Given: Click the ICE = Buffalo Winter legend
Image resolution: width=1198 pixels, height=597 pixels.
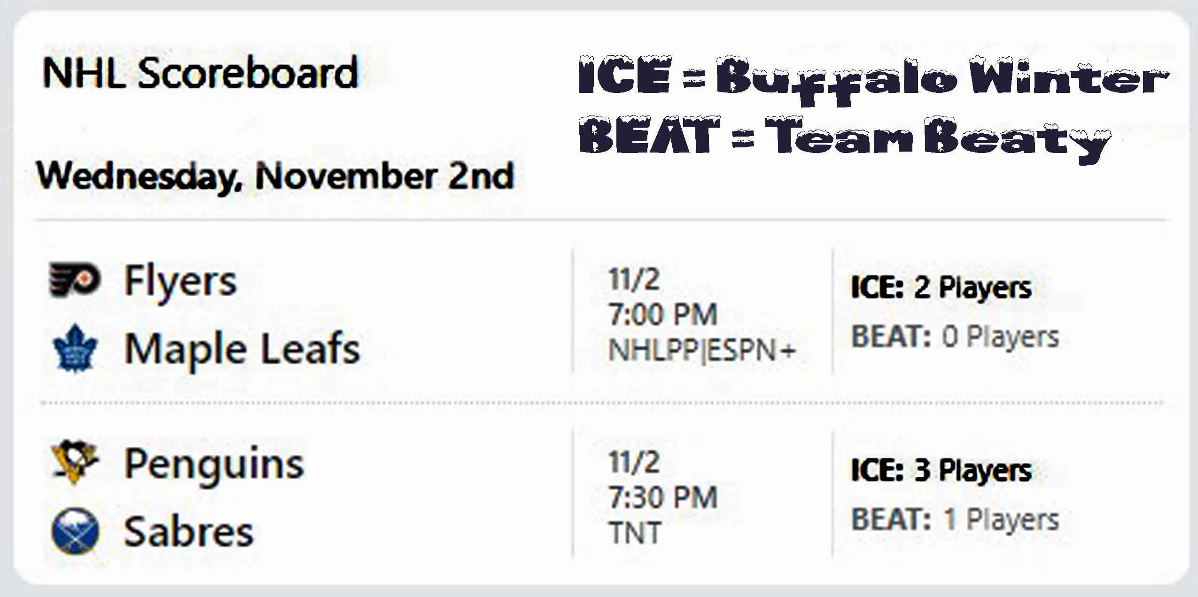Looking at the screenshot, I should tap(873, 77).
